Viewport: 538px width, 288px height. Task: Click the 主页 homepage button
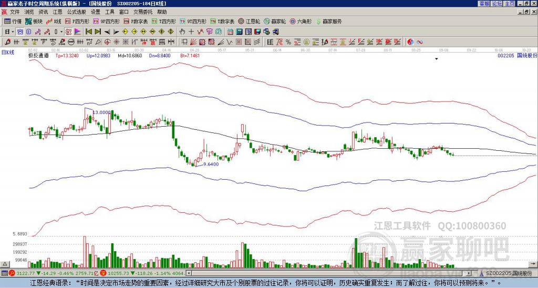(x=510, y=4)
